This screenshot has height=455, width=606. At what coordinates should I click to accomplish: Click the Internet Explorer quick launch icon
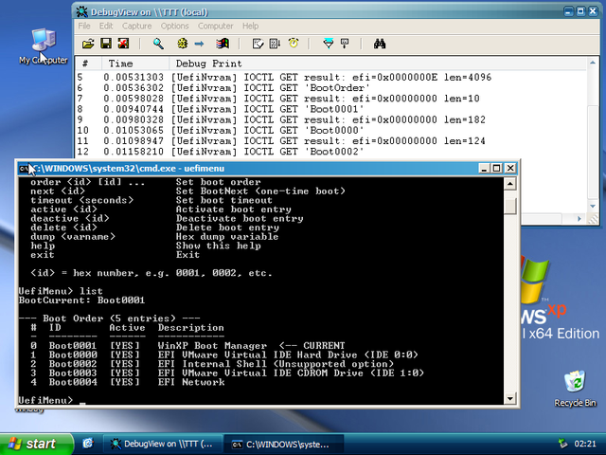(88, 444)
